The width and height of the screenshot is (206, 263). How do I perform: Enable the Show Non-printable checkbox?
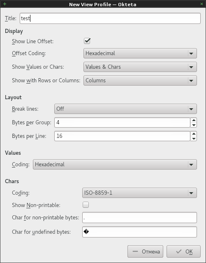[x=86, y=205]
